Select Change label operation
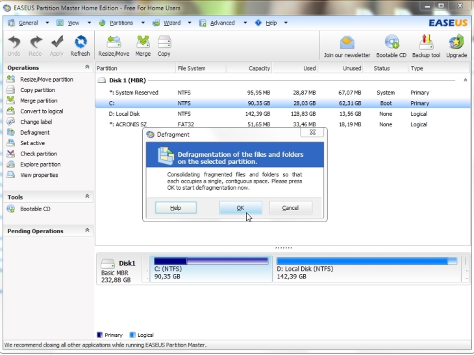Viewport: 474px width, 355px height. tap(30, 122)
